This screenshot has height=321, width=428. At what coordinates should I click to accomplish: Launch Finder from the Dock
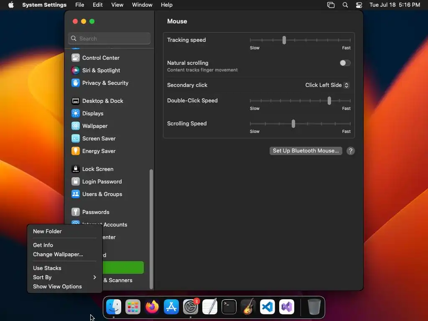[114, 307]
